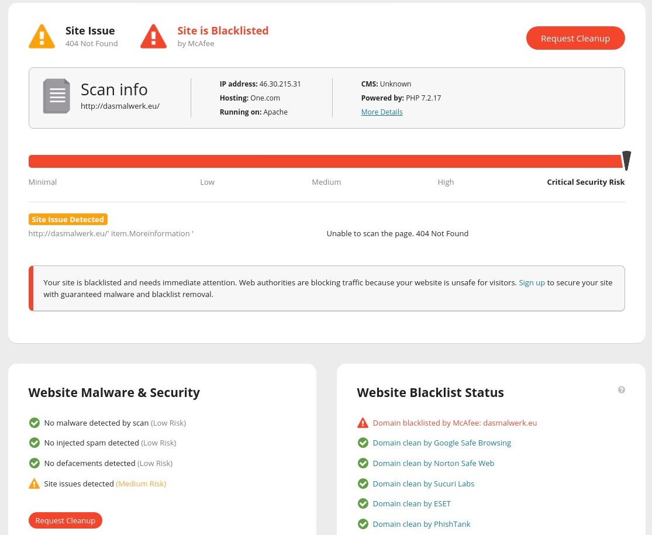Click the red Site is Blacklisted warning icon

(153, 37)
